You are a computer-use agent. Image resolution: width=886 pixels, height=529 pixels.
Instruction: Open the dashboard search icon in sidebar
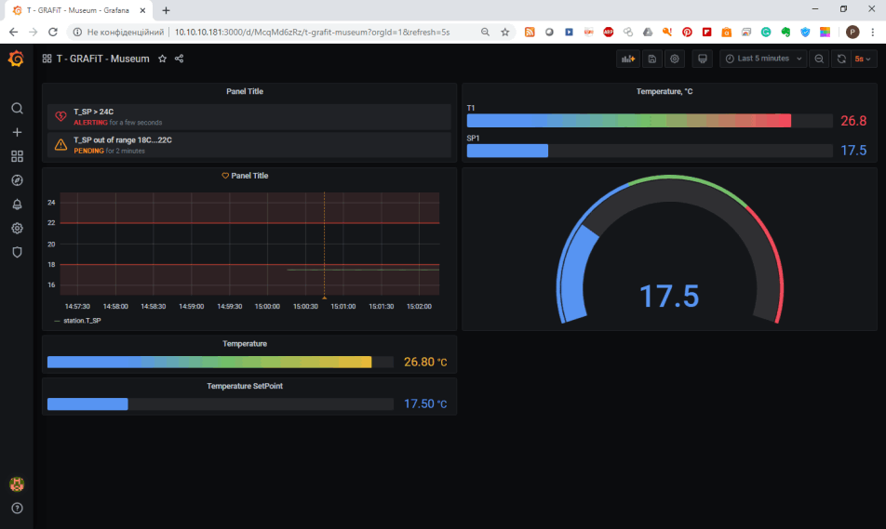[x=17, y=108]
